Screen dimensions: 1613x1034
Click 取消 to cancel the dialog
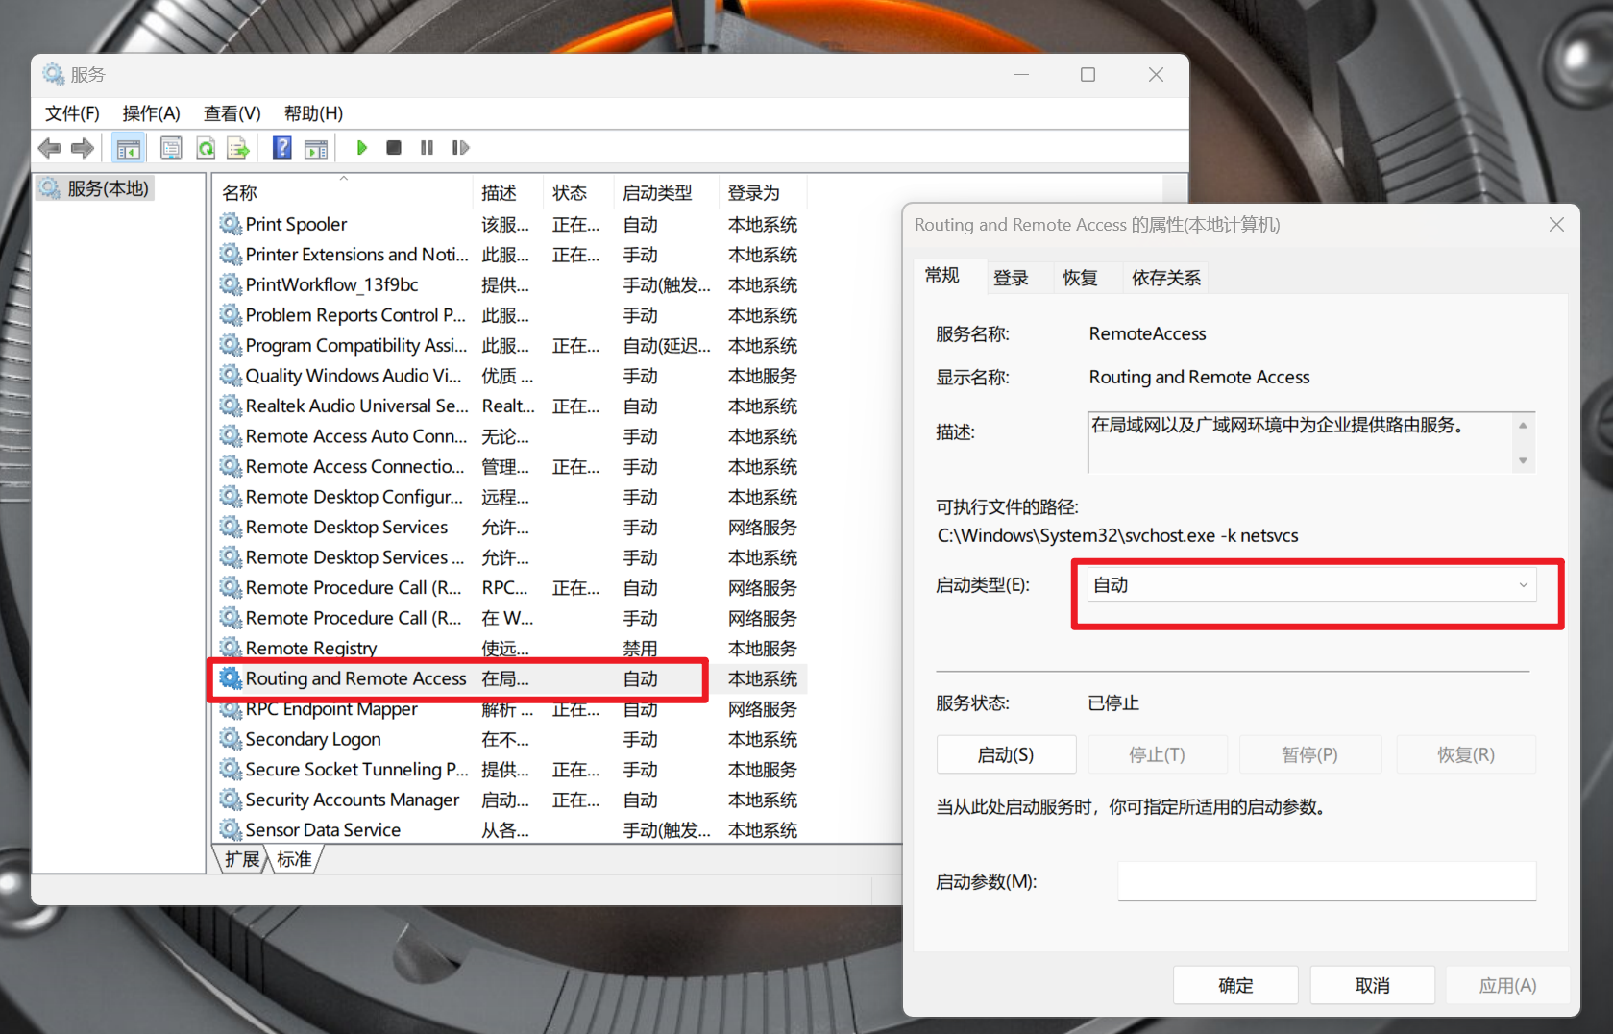[x=1373, y=985]
